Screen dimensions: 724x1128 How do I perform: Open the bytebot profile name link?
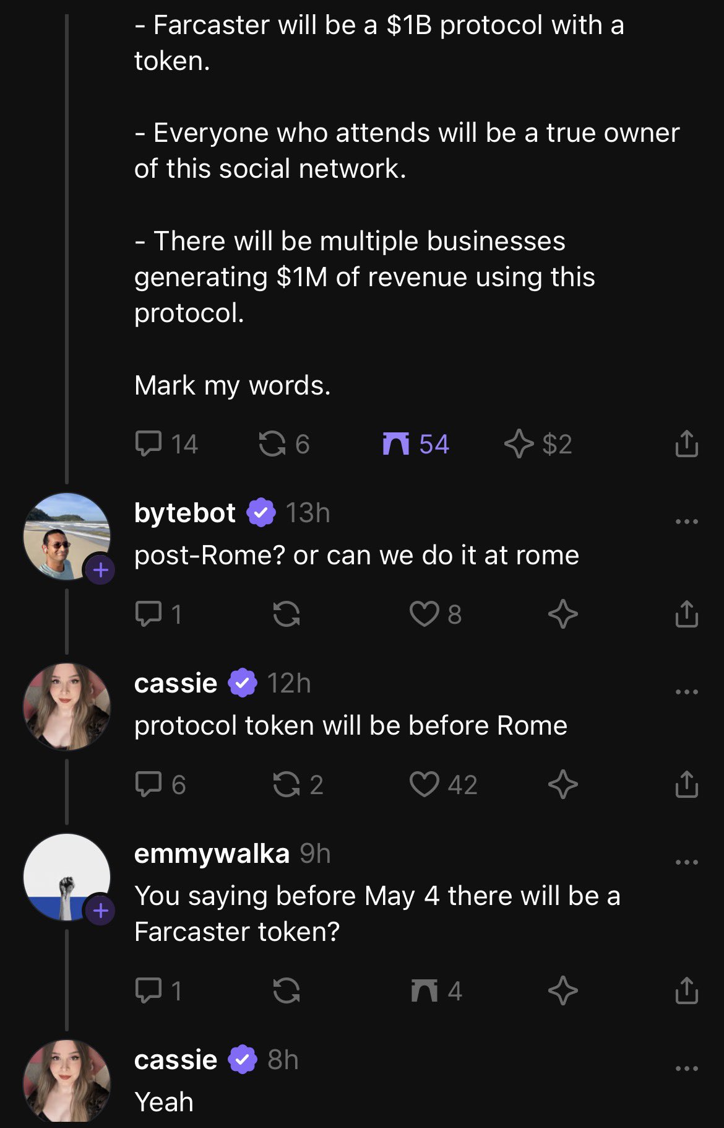[x=184, y=513]
